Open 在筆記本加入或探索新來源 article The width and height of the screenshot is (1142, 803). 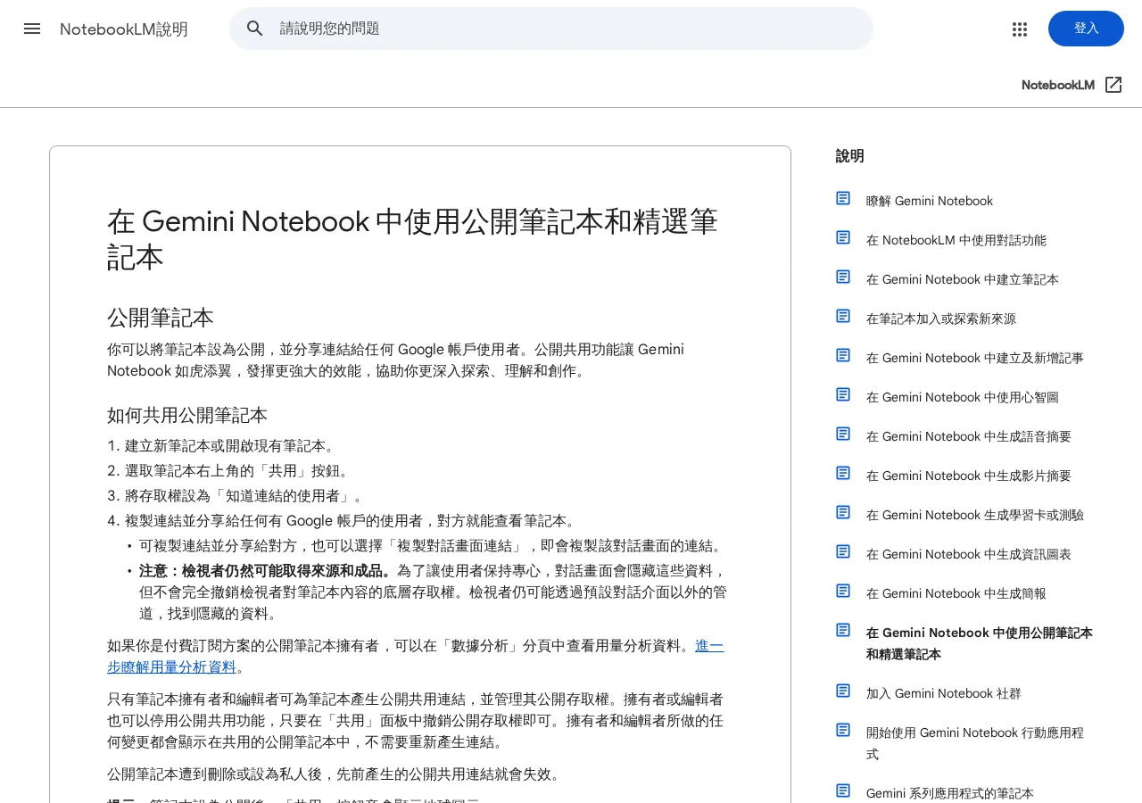[941, 319]
